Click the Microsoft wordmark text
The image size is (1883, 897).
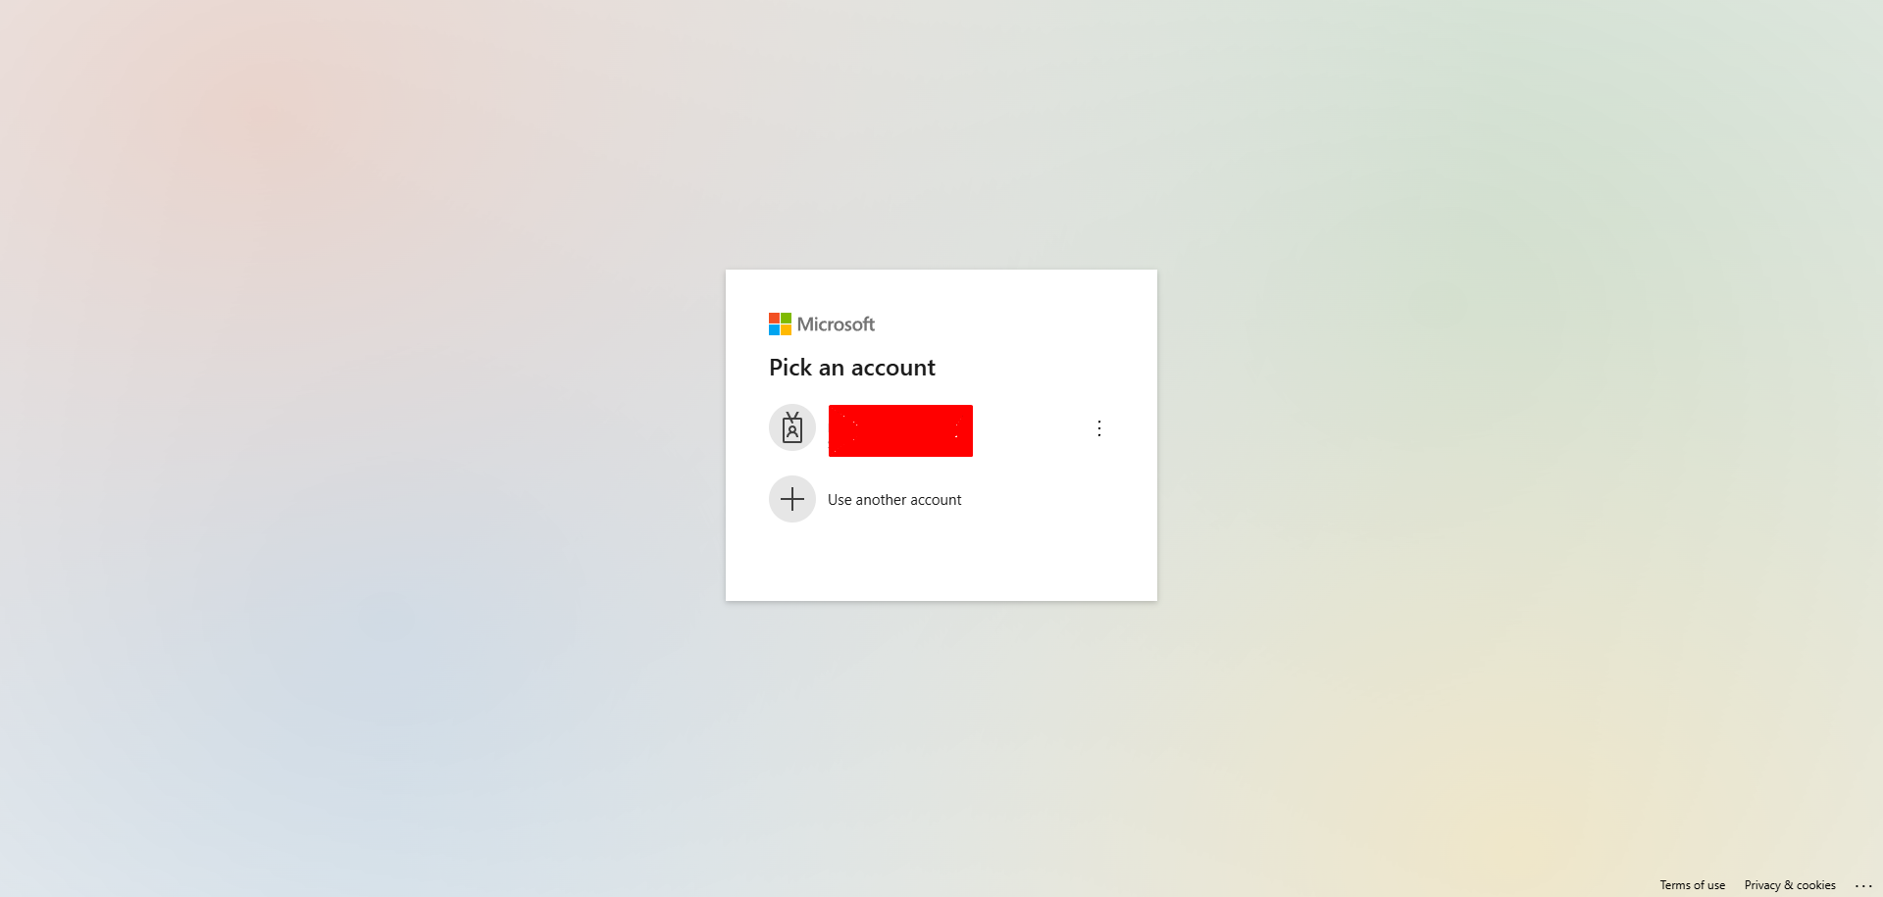click(x=836, y=324)
